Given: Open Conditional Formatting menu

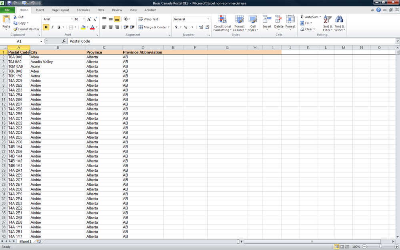Looking at the screenshot, I should (x=222, y=23).
